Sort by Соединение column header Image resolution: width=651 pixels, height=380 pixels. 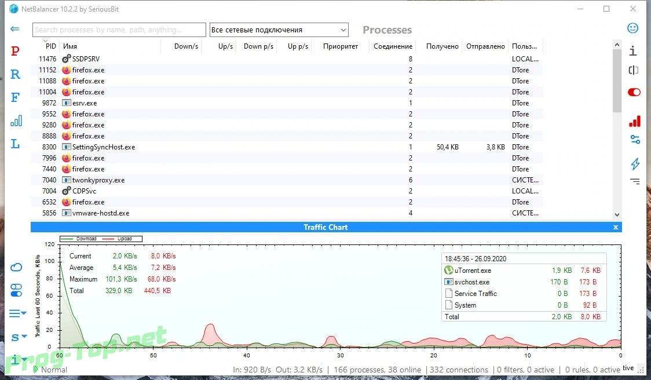tap(392, 46)
